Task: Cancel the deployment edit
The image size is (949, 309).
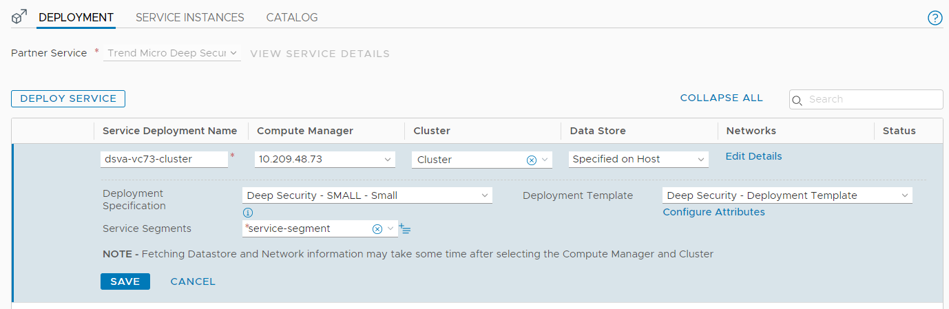Action: tap(193, 281)
